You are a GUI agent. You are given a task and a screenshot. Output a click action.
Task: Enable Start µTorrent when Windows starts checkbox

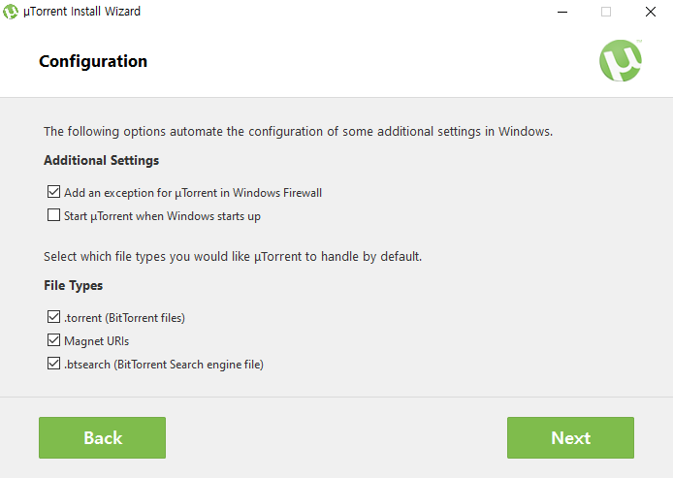(x=53, y=216)
